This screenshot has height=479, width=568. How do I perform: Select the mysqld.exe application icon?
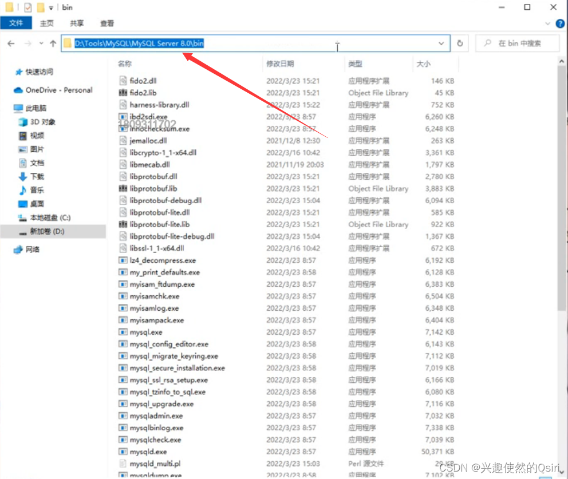point(123,452)
